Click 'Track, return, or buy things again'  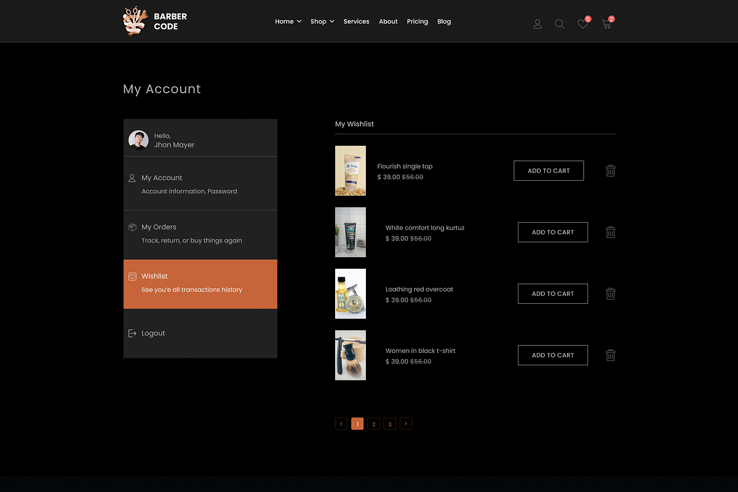192,240
